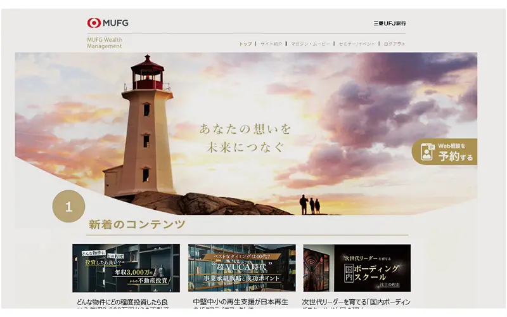Click MUFG Wealth Management title
The width and height of the screenshot is (507, 317).
[x=105, y=42]
